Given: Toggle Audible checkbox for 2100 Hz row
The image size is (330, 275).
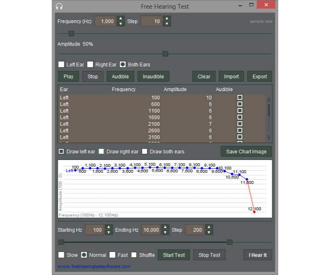Looking at the screenshot, I should pyautogui.click(x=240, y=124).
